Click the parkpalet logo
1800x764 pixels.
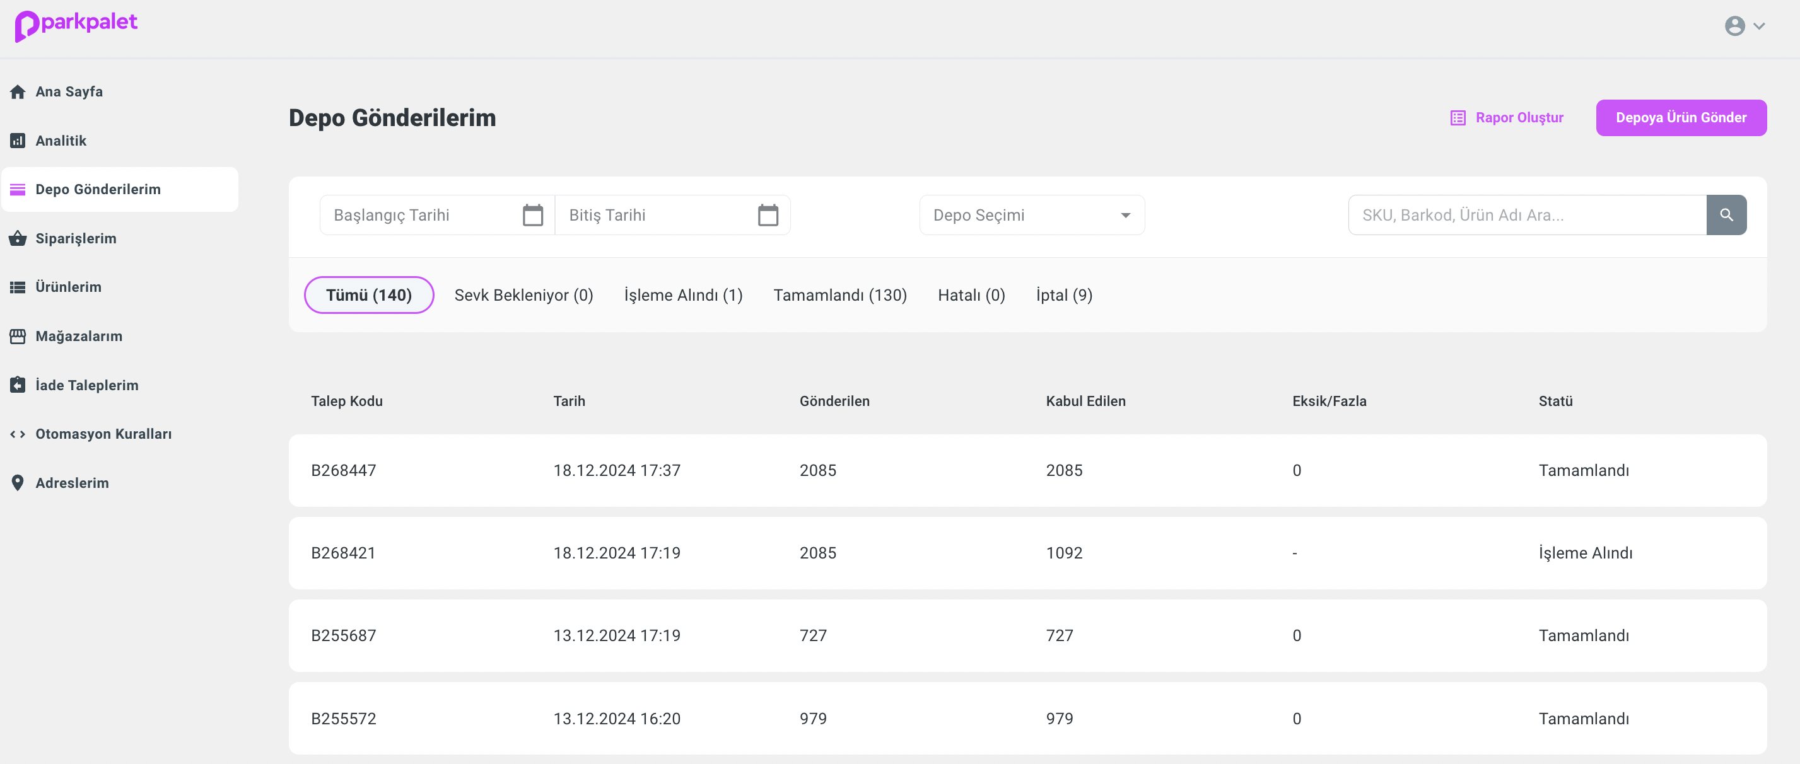[x=76, y=26]
